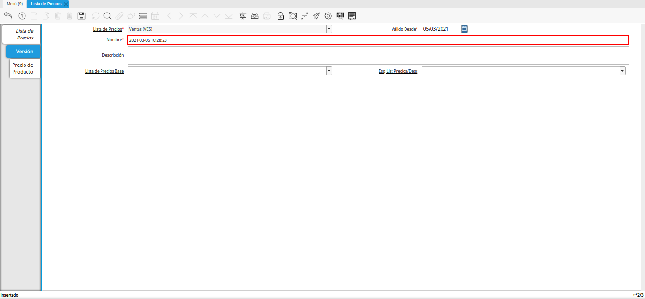This screenshot has width=645, height=299.
Task: Go to previous record up chevron
Action: click(x=205, y=16)
